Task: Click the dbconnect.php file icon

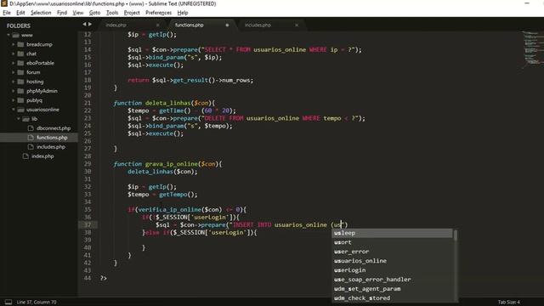Action: 31,128
